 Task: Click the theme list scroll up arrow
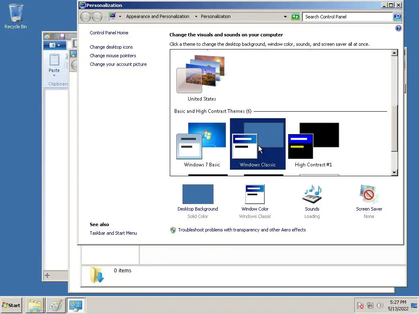[394, 53]
